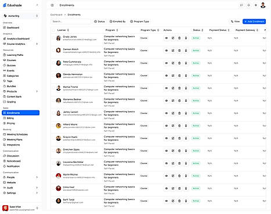The image size is (271, 214).
Task: Delete Martin Ritchie's enrollment trash icon
Action: [x=179, y=176]
